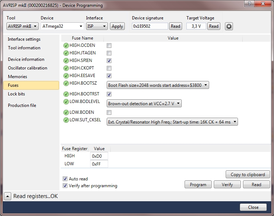Open the LOW.BODLEVEL brown-out detection dropdown
The width and height of the screenshot is (274, 216).
point(144,103)
